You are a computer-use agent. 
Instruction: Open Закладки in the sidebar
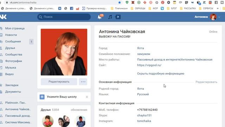tap(12, 85)
